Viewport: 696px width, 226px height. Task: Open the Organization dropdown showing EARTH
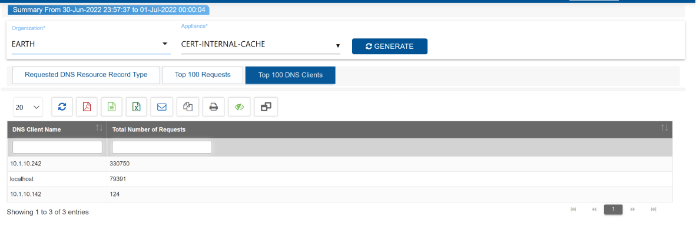pos(91,44)
